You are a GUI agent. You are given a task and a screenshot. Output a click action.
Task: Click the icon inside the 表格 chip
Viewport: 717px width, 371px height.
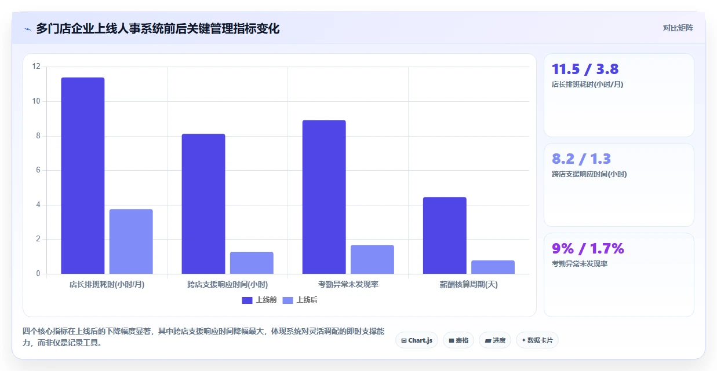pyautogui.click(x=451, y=341)
